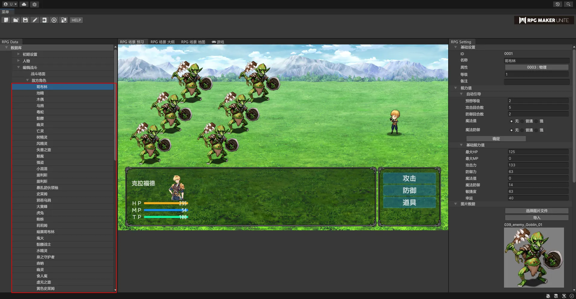The width and height of the screenshot is (576, 299).
Task: Collapse the 敌方角色 tree node
Action: tap(27, 80)
